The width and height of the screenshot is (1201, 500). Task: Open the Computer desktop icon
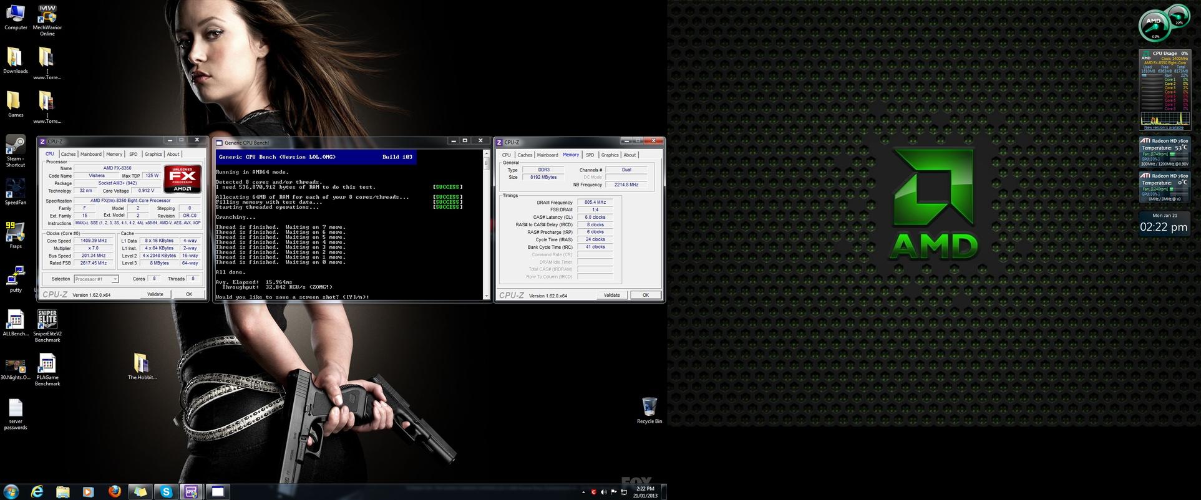(15, 17)
